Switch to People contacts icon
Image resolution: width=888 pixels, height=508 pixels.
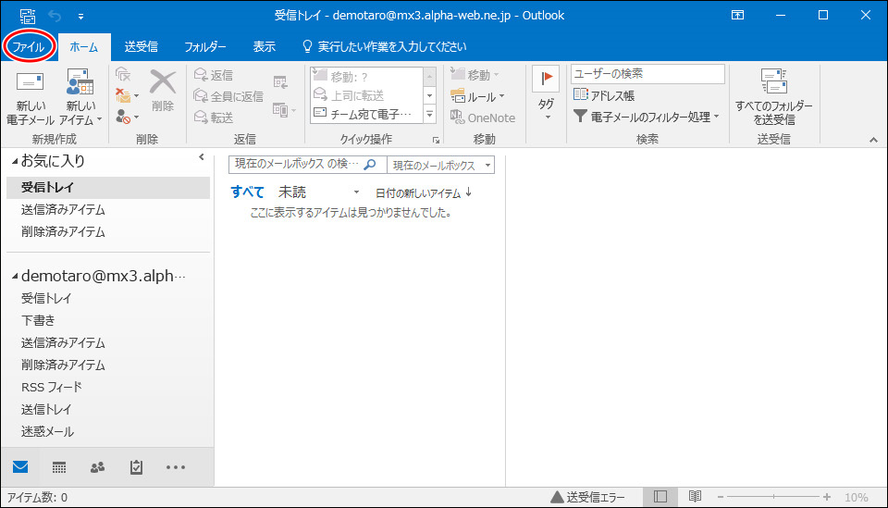[97, 467]
